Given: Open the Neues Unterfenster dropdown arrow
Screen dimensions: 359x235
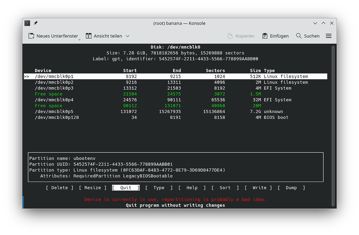Looking at the screenshot, I should click(79, 38).
